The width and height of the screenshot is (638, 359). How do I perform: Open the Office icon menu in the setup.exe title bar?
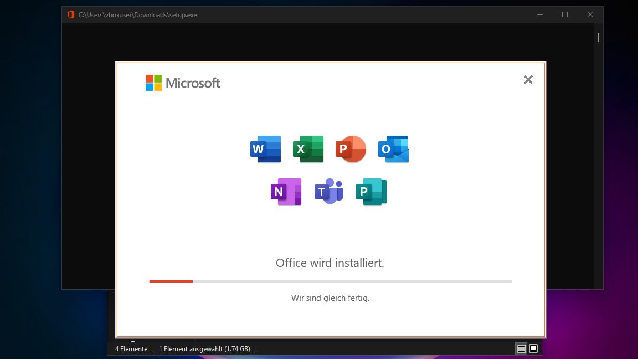[x=71, y=15]
